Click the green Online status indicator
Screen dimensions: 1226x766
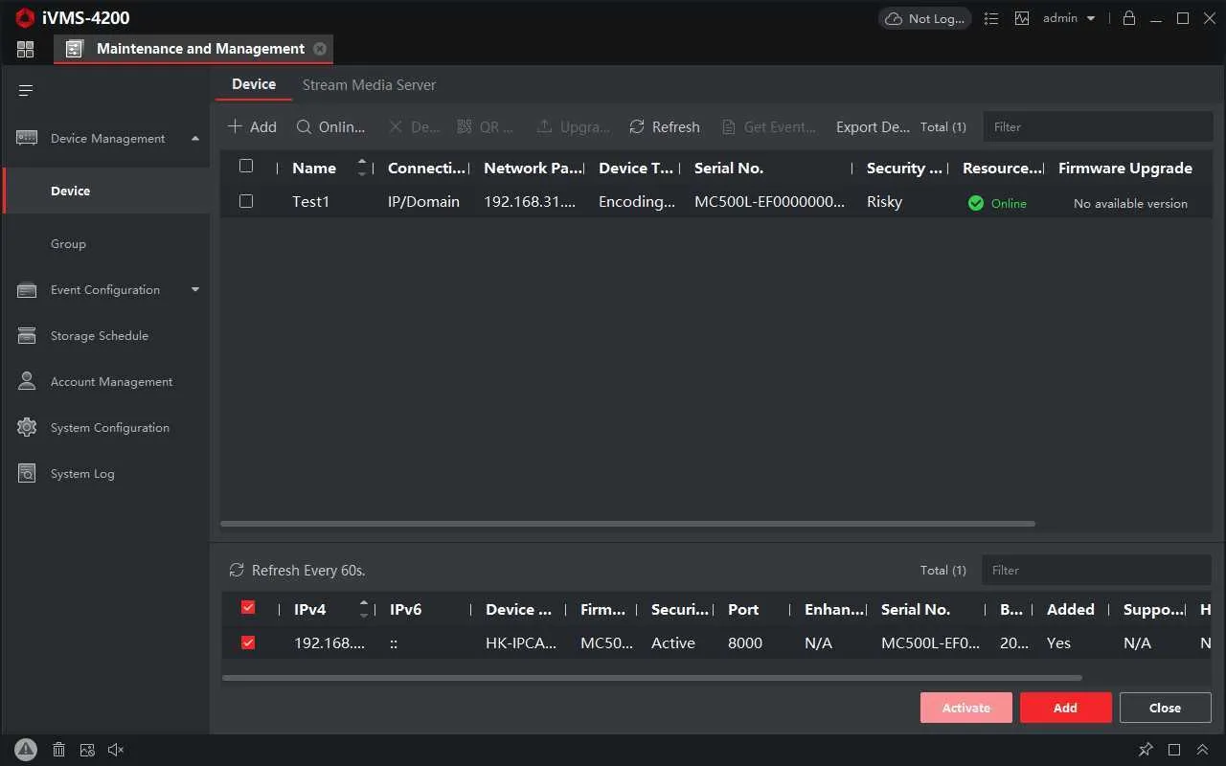point(997,203)
